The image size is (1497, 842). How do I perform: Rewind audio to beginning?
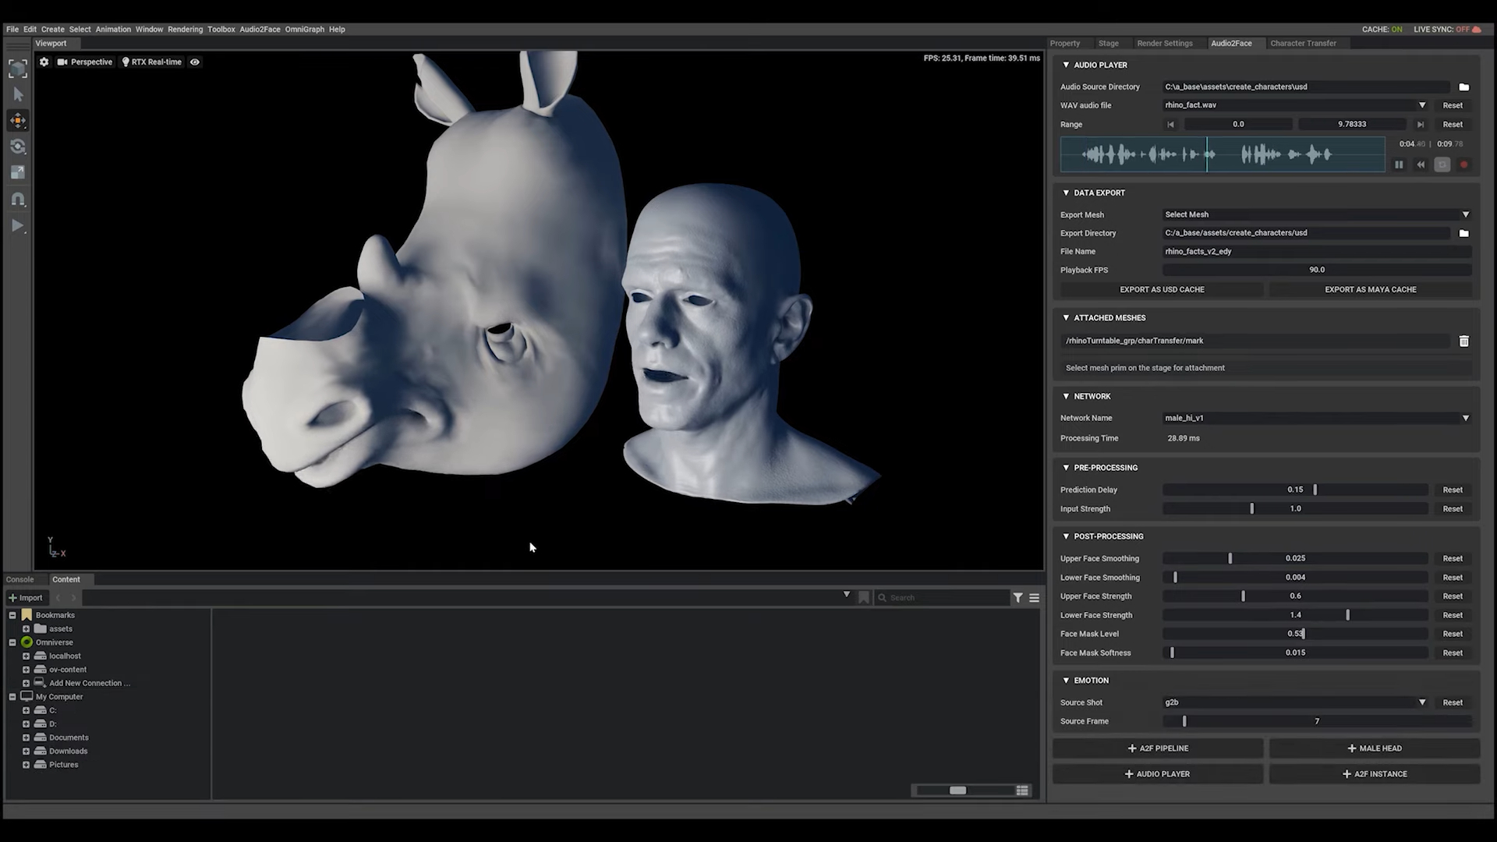point(1421,165)
